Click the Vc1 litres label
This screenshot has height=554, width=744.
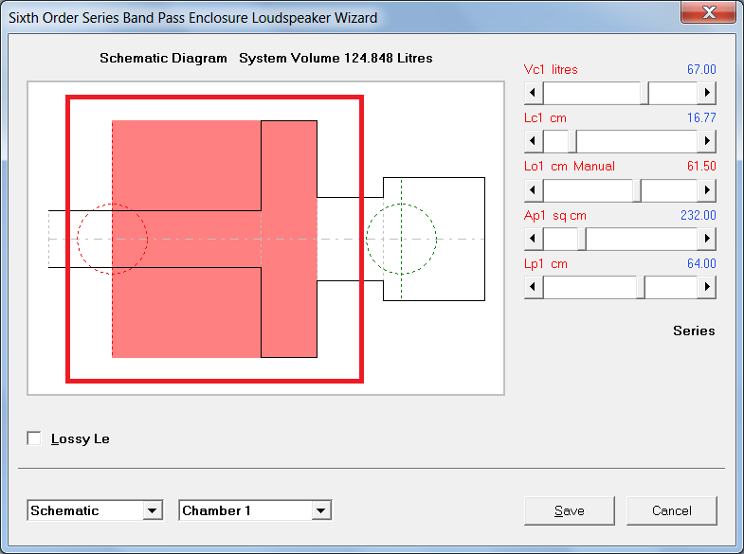click(551, 70)
